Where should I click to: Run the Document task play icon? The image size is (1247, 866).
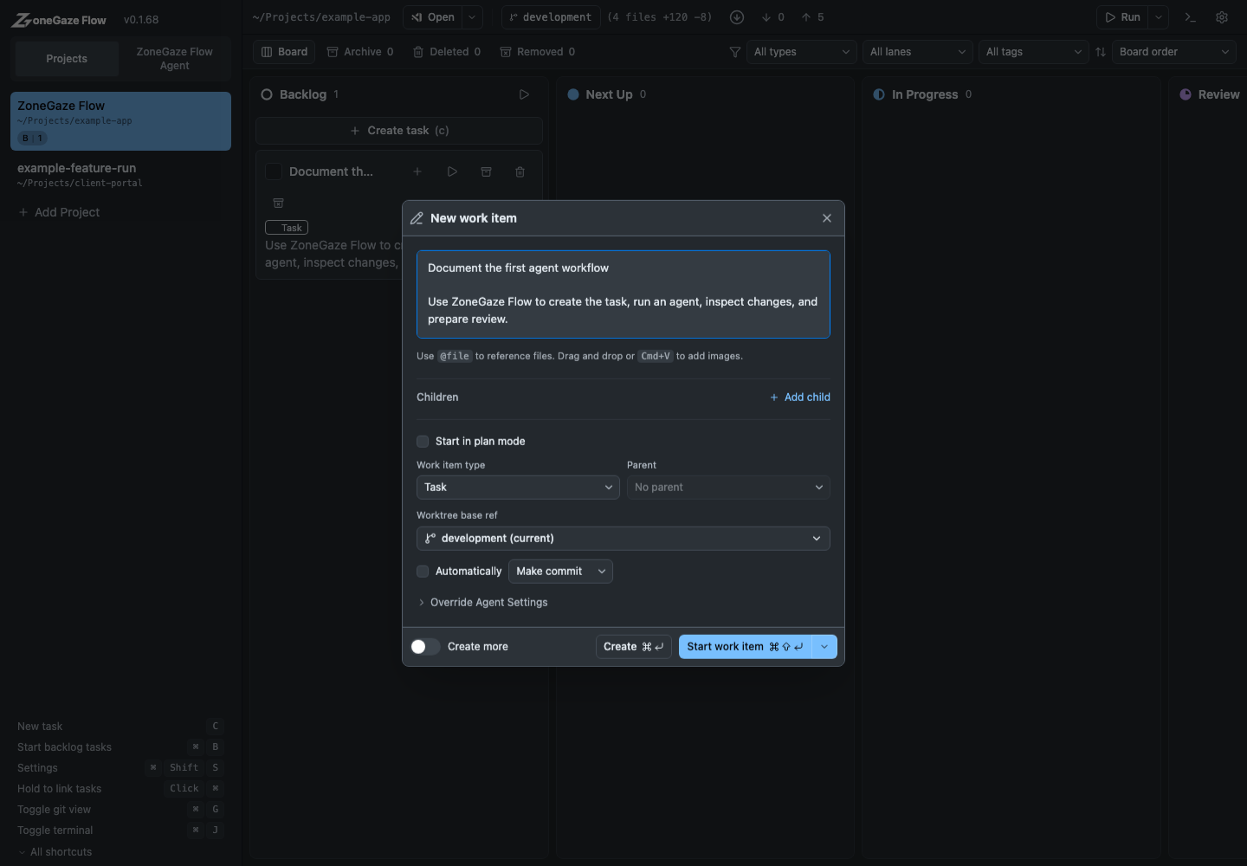coord(452,171)
